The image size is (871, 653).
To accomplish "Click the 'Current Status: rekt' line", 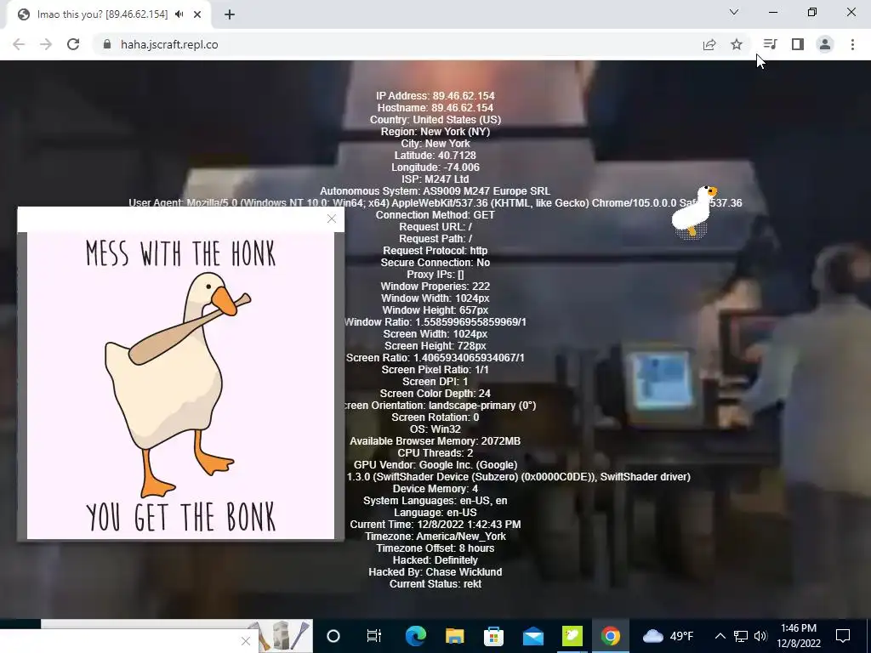I will point(435,584).
